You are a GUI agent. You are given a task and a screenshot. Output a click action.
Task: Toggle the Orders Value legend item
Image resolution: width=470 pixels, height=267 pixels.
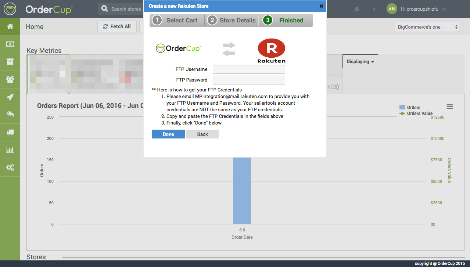click(x=416, y=113)
